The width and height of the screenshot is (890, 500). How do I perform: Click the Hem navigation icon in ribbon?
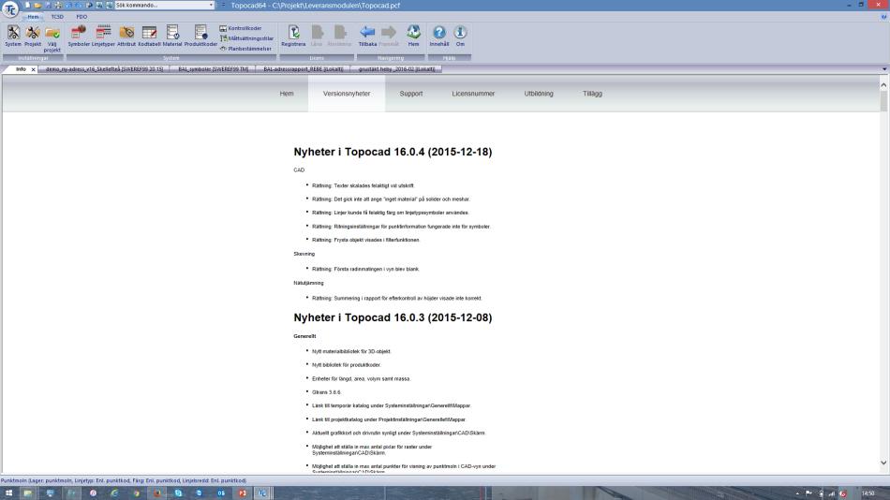(x=413, y=36)
